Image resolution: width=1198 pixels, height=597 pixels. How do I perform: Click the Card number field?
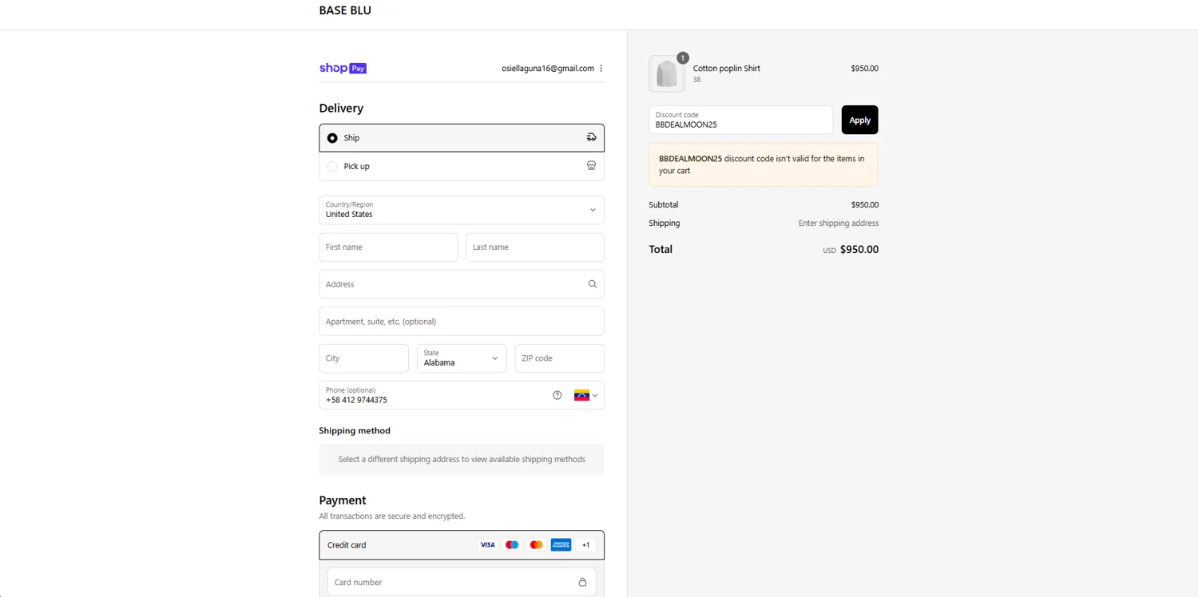[x=462, y=582]
